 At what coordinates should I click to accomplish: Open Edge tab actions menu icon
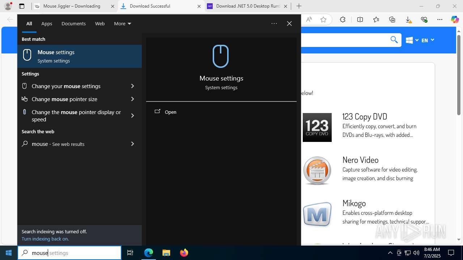(x=22, y=6)
